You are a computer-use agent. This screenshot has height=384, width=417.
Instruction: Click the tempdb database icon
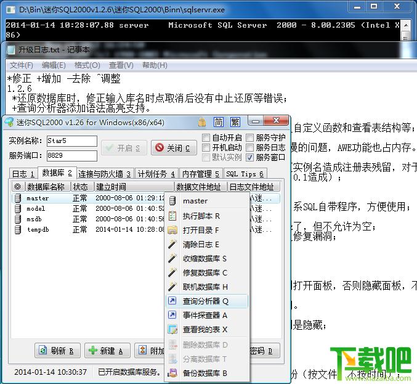[18, 229]
